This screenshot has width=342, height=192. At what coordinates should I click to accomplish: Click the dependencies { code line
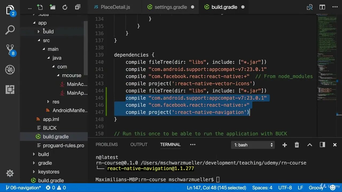[134, 55]
